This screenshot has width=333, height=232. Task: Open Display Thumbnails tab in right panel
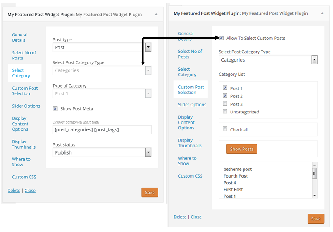190,143
